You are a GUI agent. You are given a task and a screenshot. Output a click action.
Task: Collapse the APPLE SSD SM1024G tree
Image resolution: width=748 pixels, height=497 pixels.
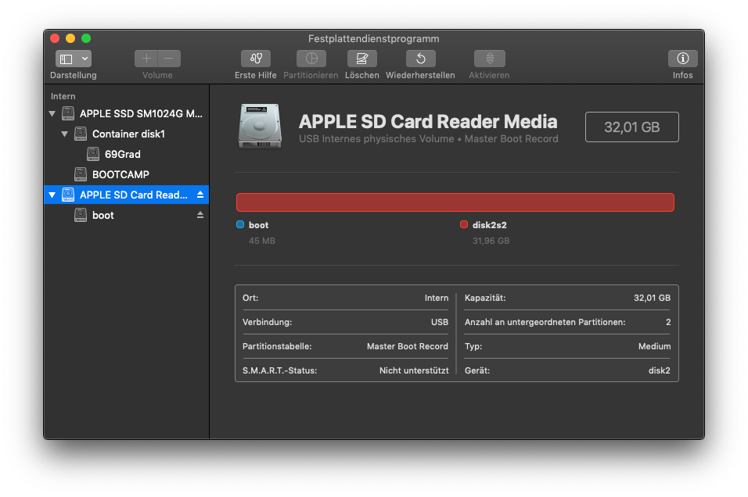tap(52, 114)
